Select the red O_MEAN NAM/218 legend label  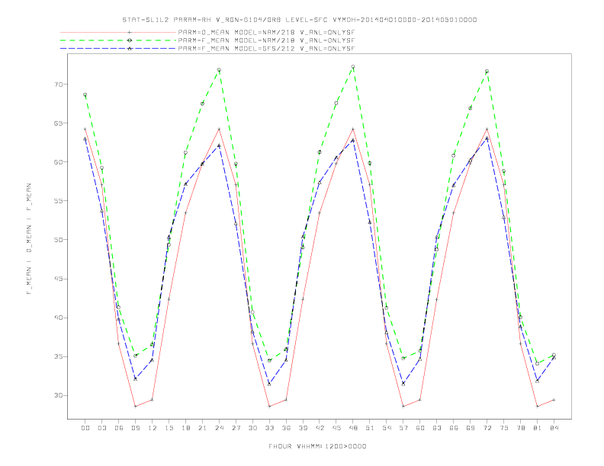pyautogui.click(x=266, y=33)
